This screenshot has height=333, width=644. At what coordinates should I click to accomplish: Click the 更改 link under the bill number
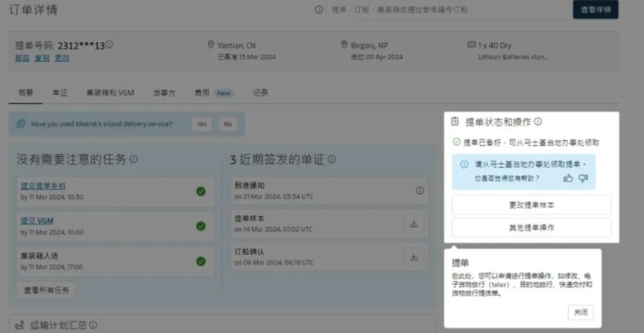[62, 58]
